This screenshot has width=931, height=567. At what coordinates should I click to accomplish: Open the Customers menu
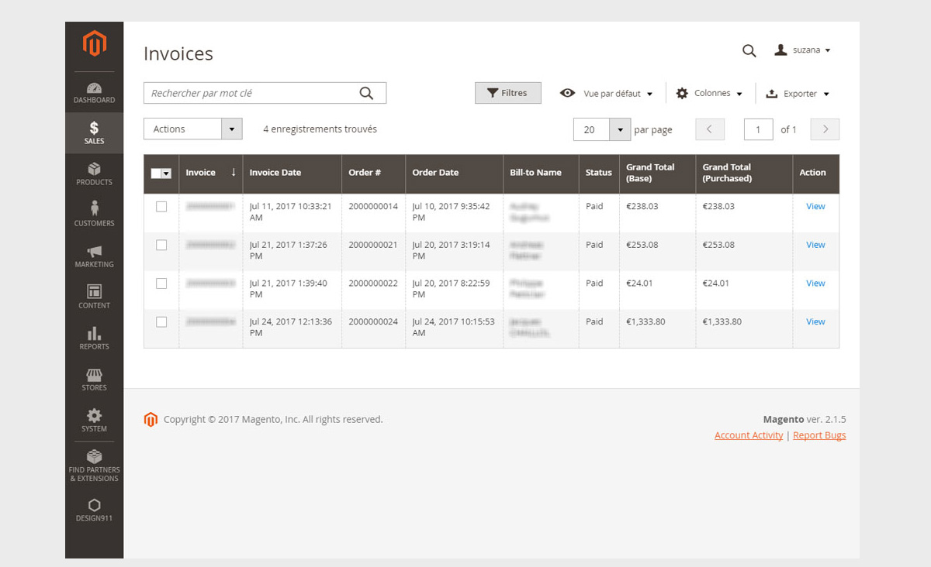94,215
